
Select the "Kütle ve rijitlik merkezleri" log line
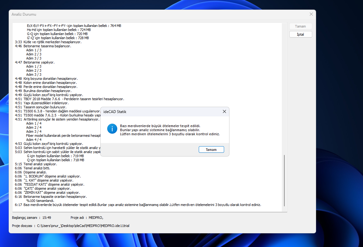point(52,42)
